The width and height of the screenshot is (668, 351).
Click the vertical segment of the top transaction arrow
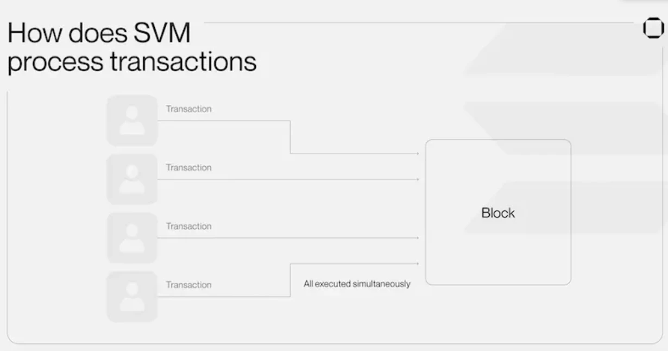(x=291, y=137)
